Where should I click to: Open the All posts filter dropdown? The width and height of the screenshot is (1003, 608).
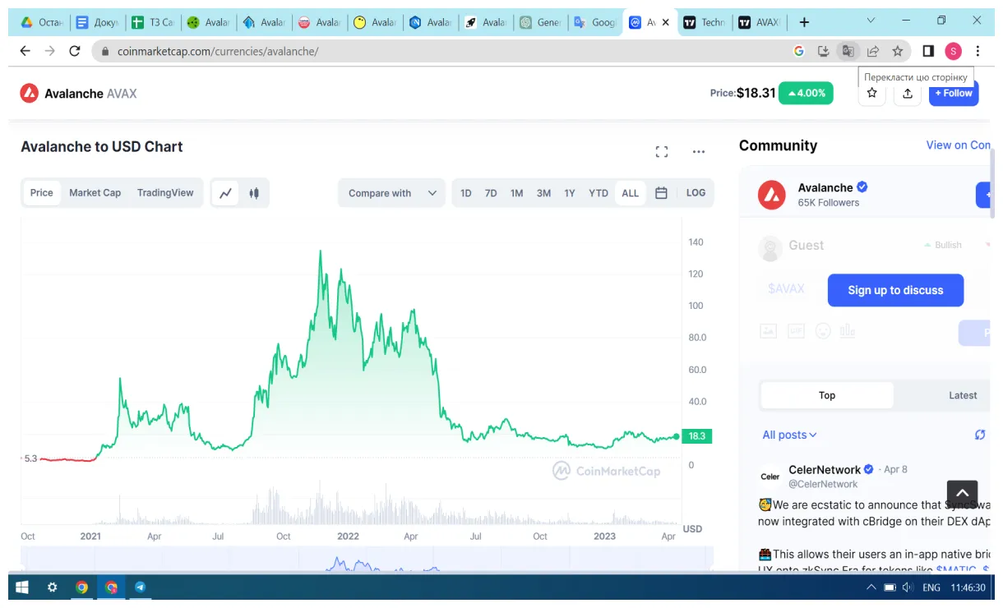pos(788,435)
